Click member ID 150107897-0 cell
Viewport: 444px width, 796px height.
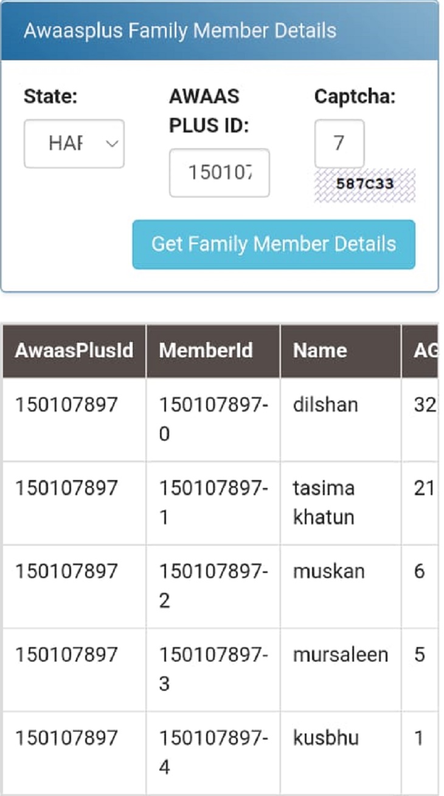pyautogui.click(x=213, y=419)
